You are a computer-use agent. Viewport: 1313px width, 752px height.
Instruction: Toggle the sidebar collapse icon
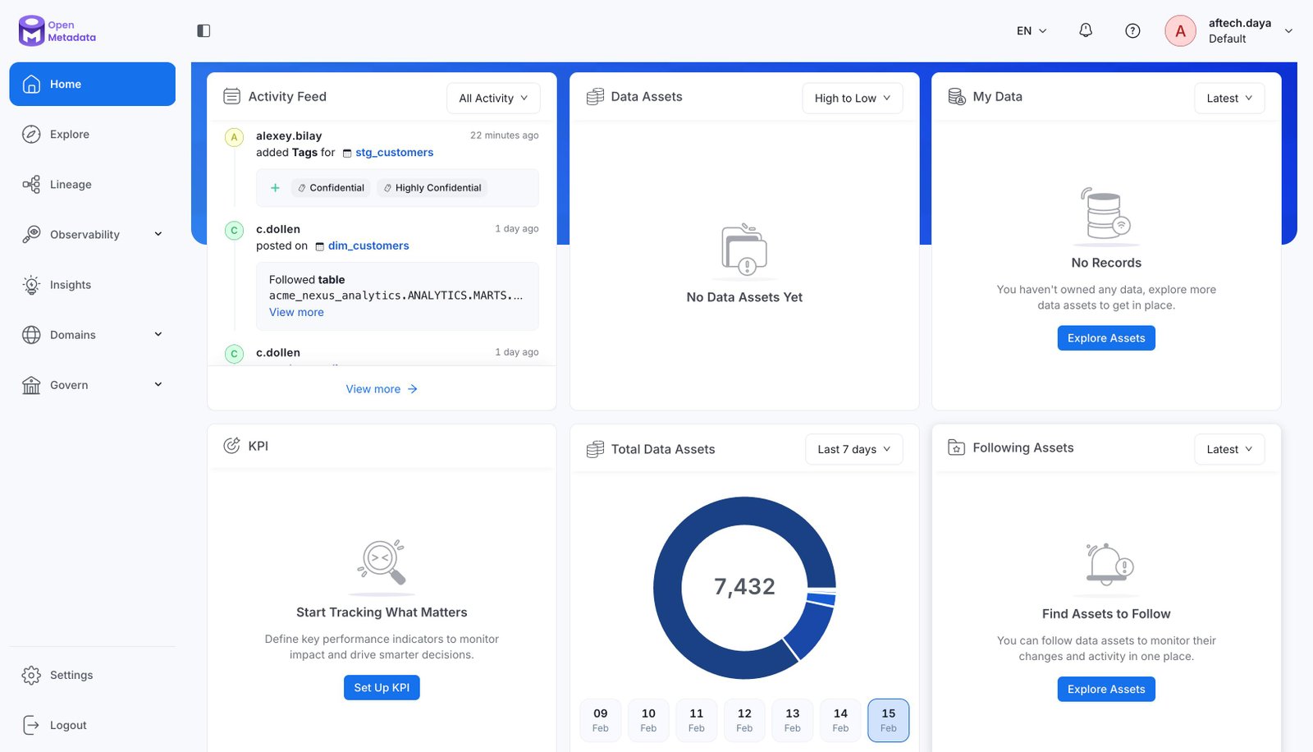[x=204, y=31]
